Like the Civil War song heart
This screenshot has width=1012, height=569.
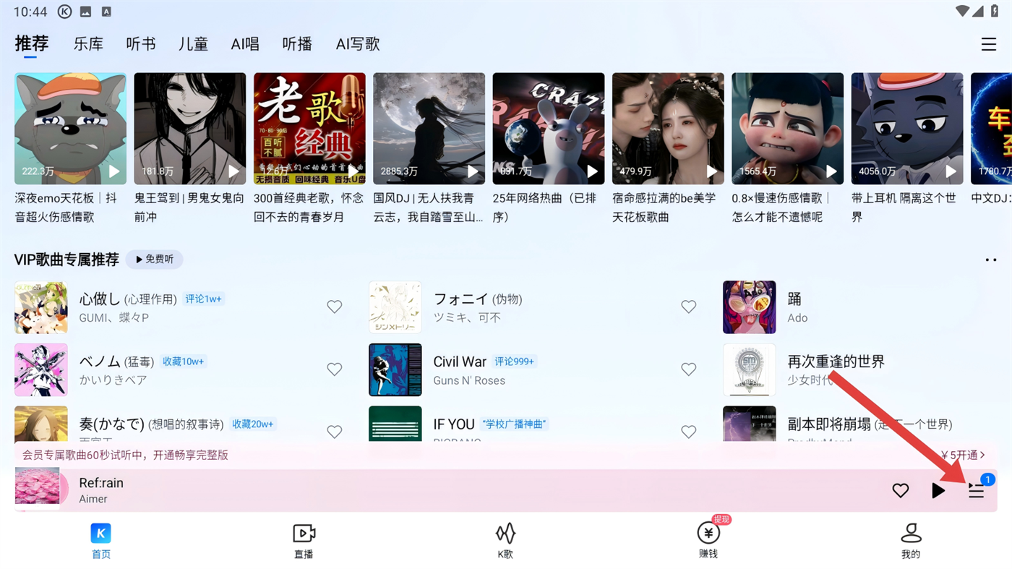coord(688,369)
